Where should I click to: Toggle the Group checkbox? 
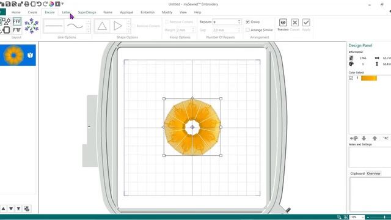(247, 22)
